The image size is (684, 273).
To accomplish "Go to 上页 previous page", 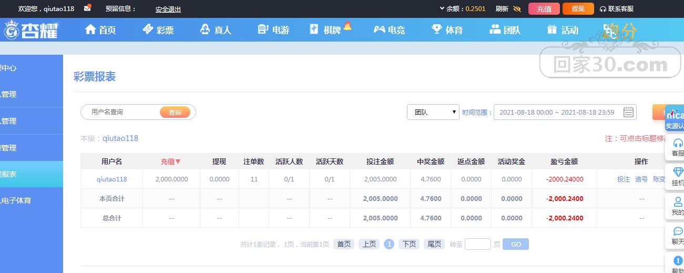I will click(369, 244).
